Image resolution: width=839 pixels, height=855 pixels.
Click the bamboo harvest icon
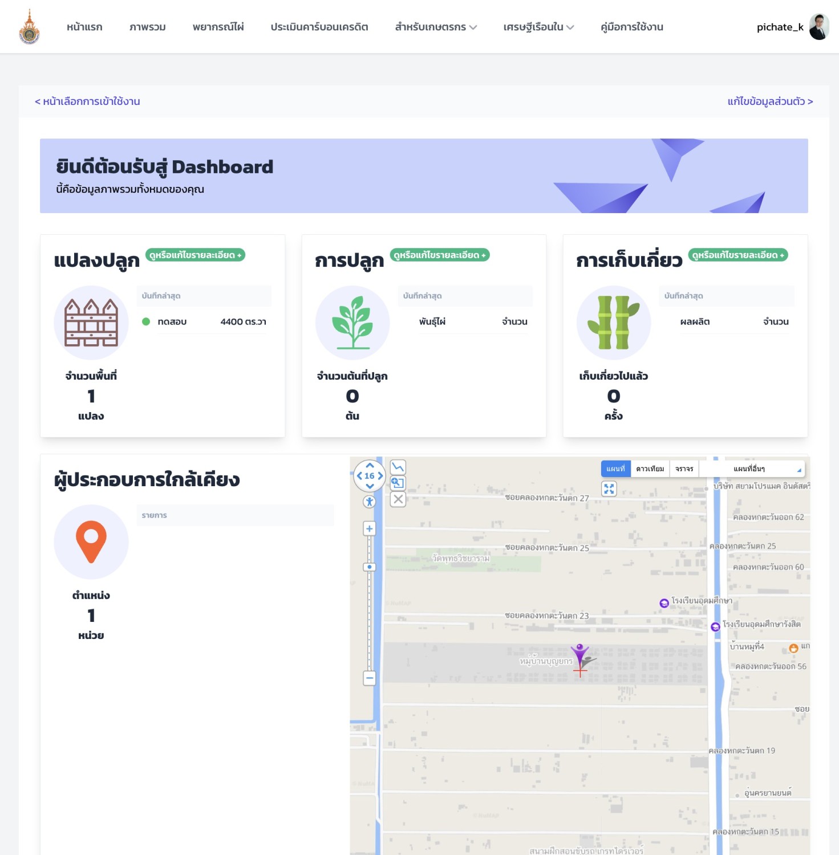point(614,323)
